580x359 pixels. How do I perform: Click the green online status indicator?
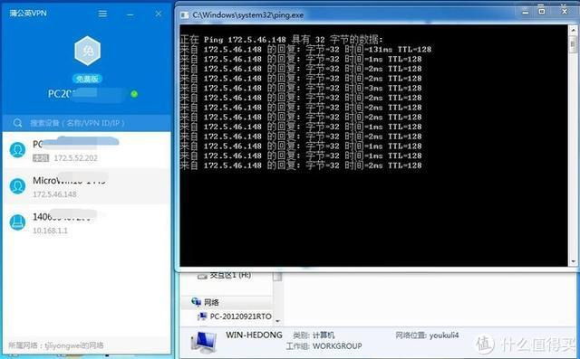click(134, 94)
